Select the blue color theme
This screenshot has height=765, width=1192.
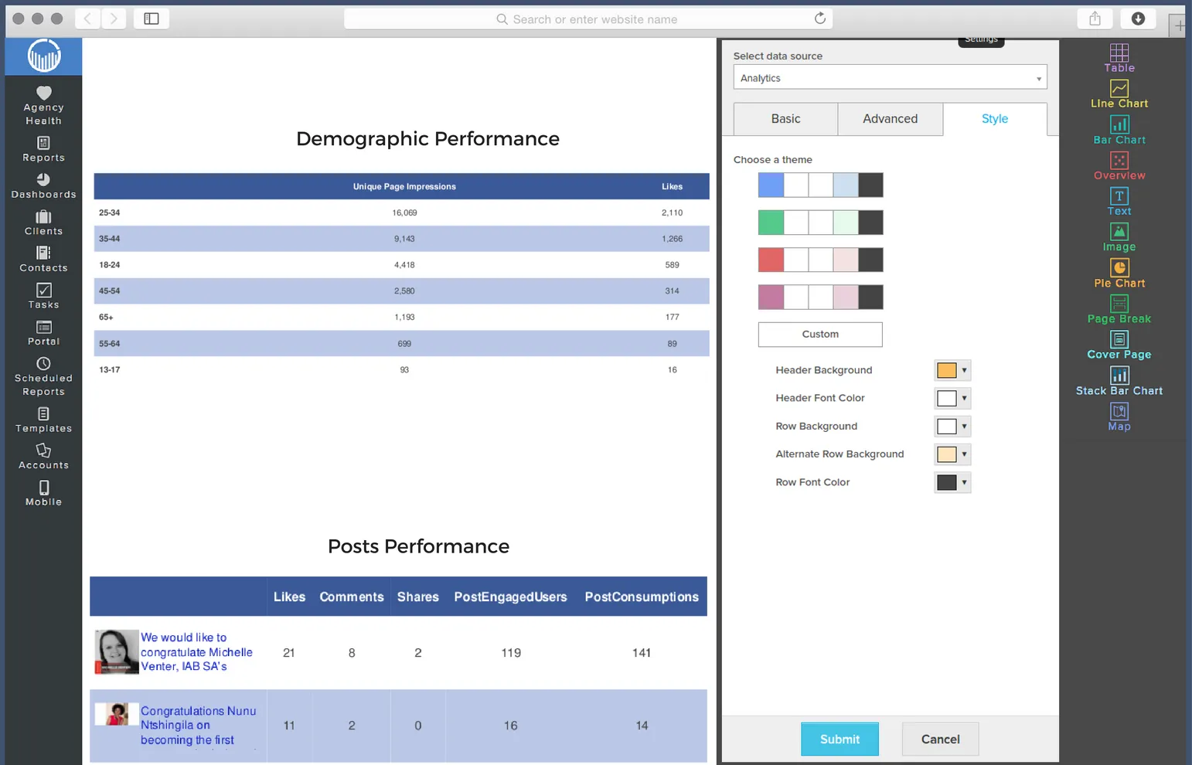(x=820, y=185)
